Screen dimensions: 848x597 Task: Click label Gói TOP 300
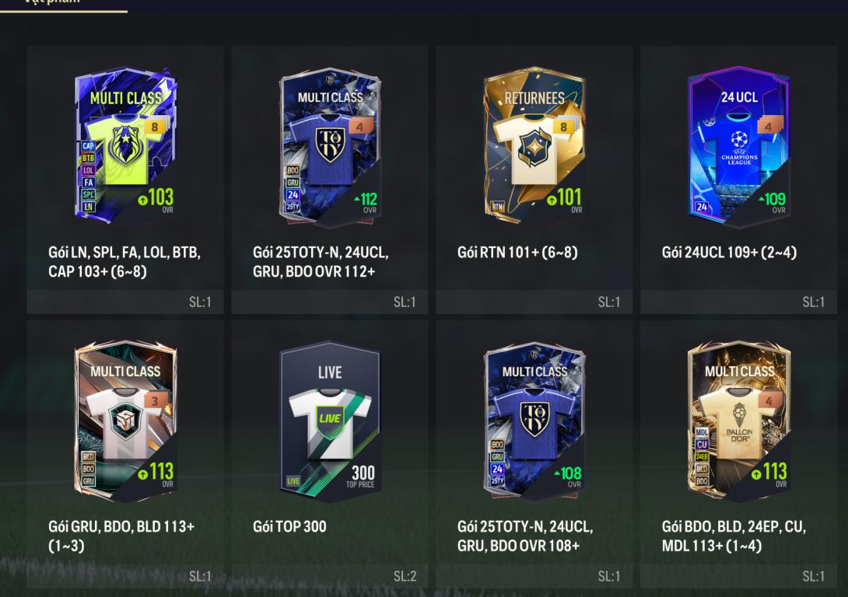(289, 527)
